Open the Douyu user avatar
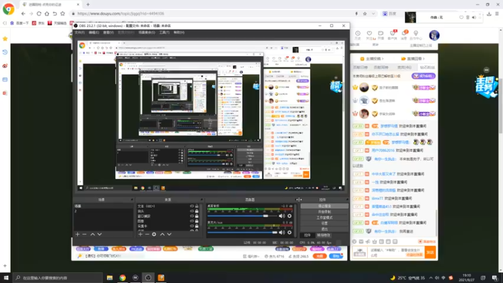Image resolution: width=503 pixels, height=283 pixels. point(434,35)
